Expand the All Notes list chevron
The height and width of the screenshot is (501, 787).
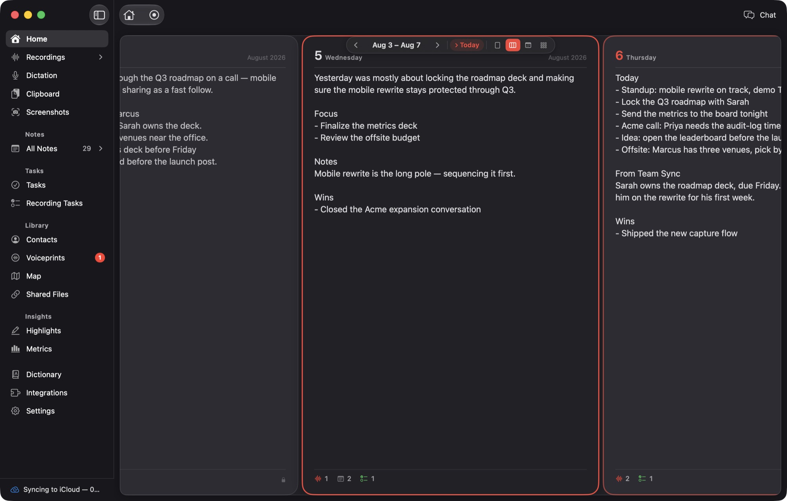click(101, 149)
